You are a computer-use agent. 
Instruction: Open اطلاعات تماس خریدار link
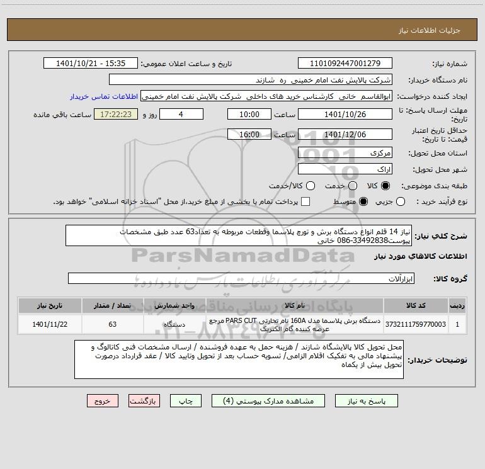(x=104, y=96)
